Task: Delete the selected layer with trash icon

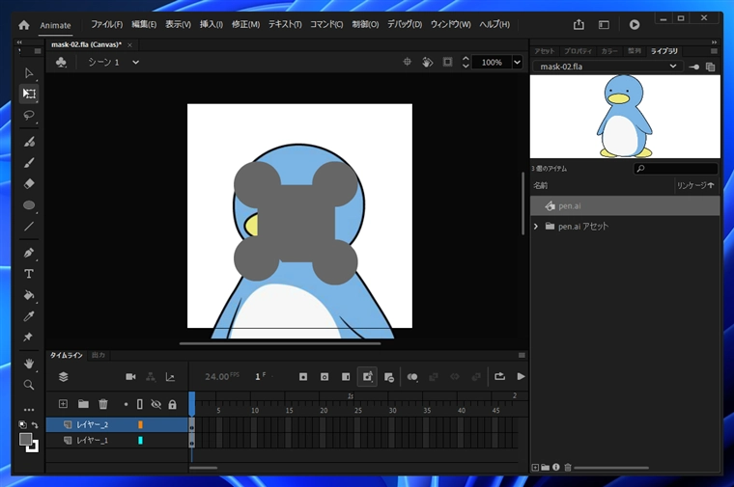Action: [103, 404]
